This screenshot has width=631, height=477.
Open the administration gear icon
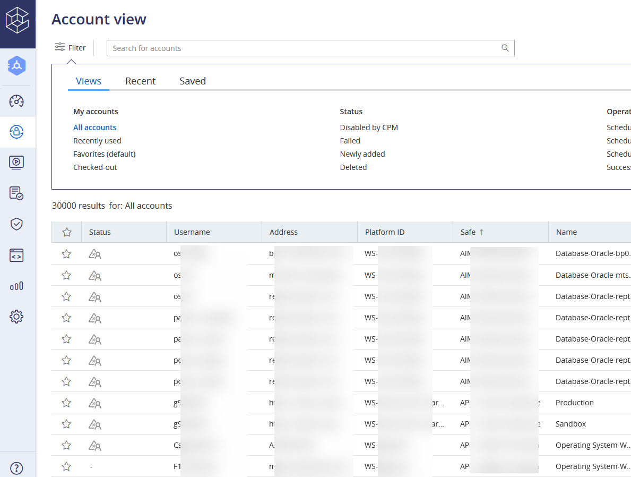click(x=16, y=317)
